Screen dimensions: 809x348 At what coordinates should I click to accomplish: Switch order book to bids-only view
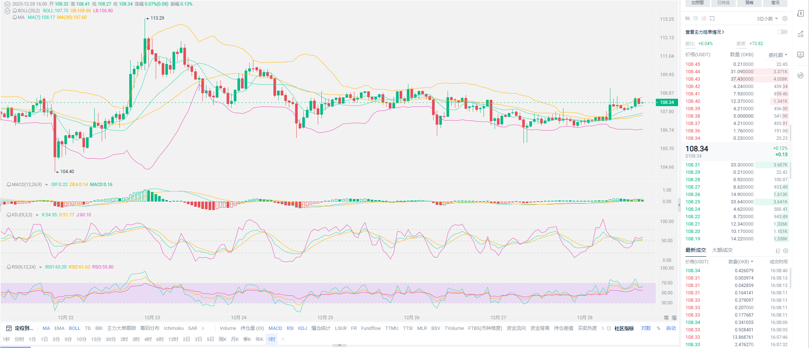(x=696, y=18)
